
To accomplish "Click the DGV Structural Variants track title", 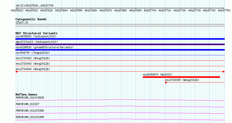I will pyautogui.click(x=36, y=33).
